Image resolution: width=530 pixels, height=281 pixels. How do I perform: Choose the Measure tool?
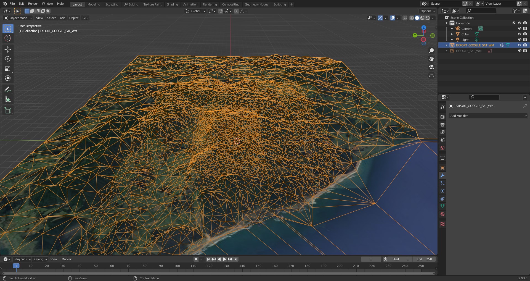[8, 99]
